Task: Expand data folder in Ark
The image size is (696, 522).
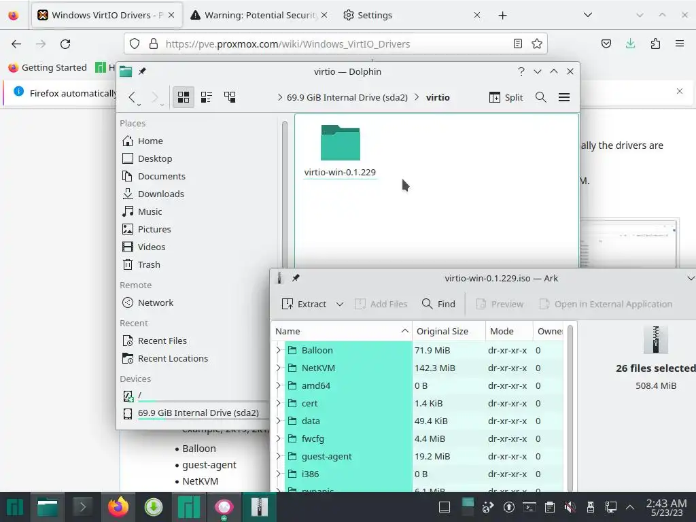Action: (278, 421)
